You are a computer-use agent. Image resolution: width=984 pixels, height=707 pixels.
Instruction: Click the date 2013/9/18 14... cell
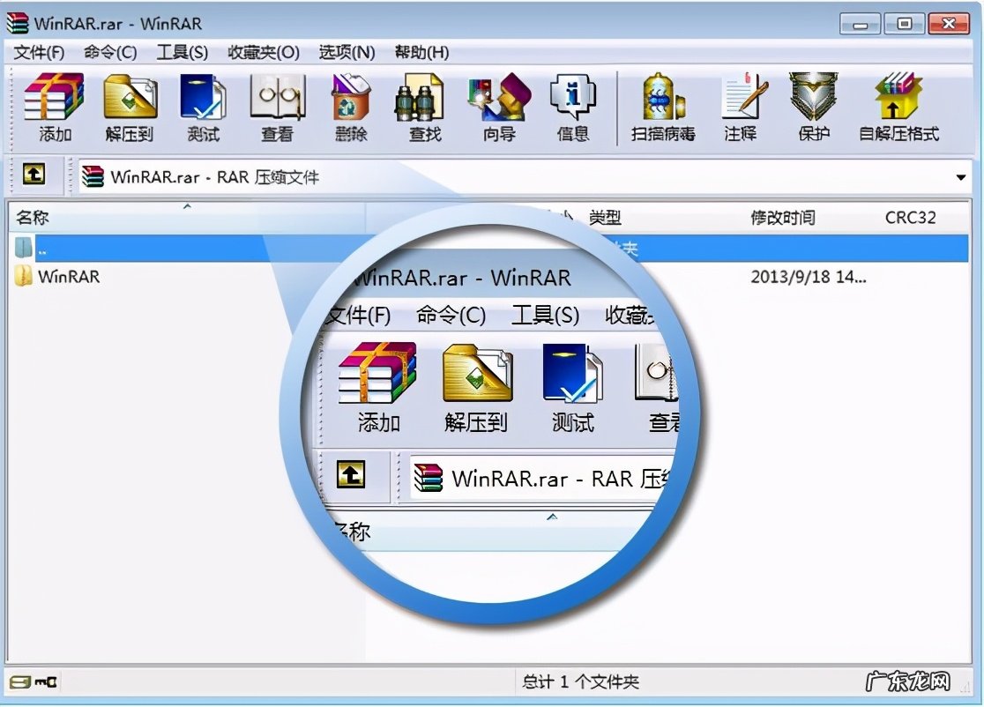(809, 277)
